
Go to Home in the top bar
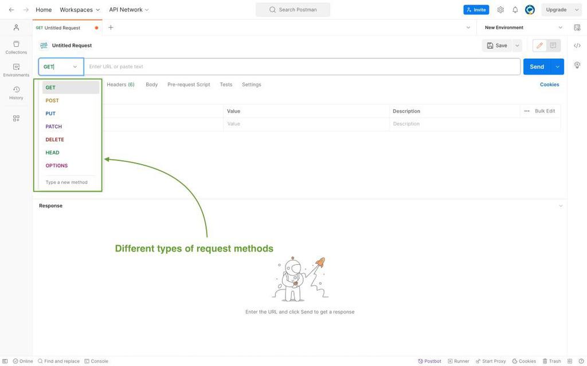tap(44, 10)
